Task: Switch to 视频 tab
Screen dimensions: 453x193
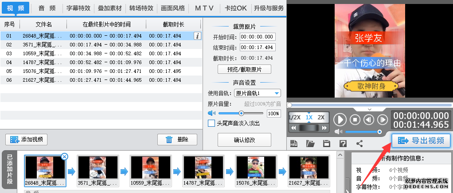Action: point(16,8)
